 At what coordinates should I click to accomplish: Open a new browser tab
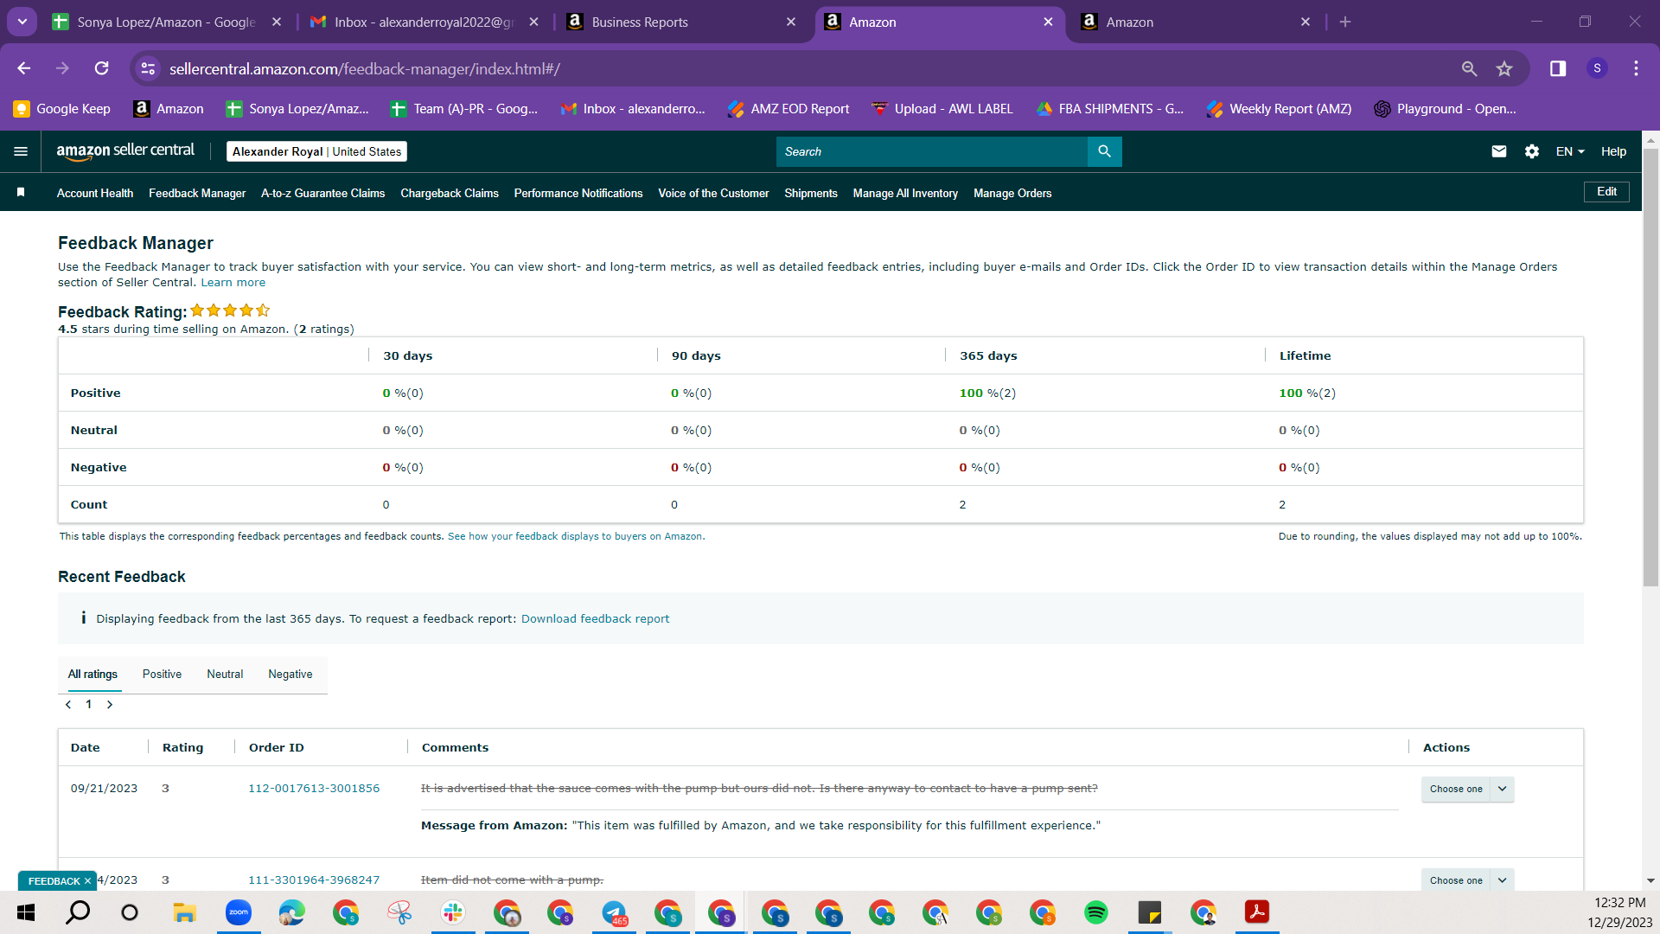click(x=1345, y=22)
